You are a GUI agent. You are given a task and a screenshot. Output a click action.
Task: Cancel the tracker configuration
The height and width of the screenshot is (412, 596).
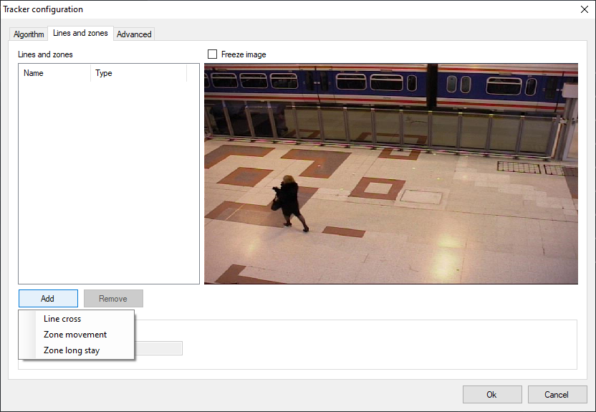[x=557, y=394]
